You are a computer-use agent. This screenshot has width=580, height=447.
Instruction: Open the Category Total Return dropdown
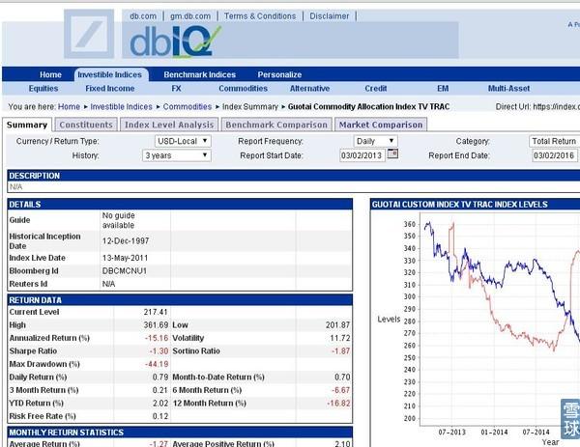coord(554,141)
